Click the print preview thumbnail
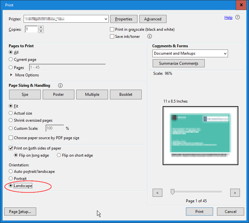 click(x=200, y=136)
